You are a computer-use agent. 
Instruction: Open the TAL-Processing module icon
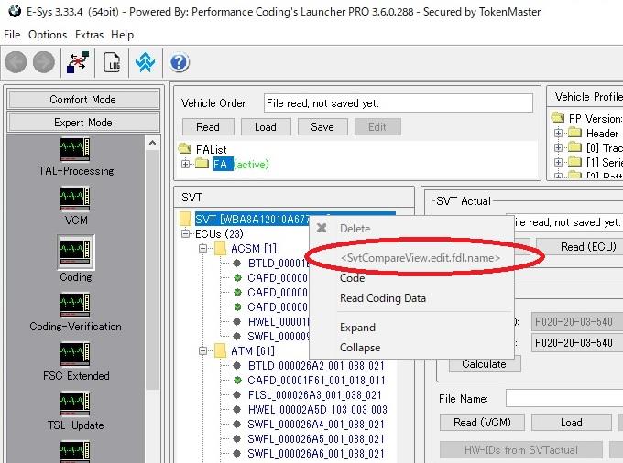coord(75,149)
